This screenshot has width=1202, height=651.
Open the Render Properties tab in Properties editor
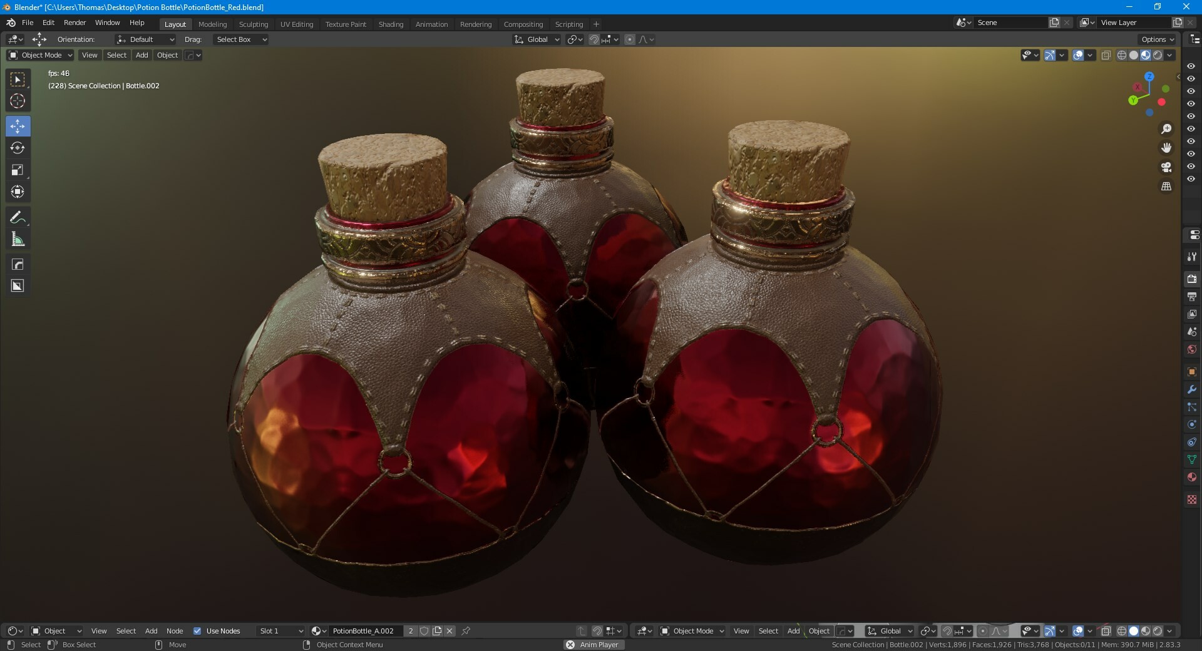pyautogui.click(x=1192, y=279)
